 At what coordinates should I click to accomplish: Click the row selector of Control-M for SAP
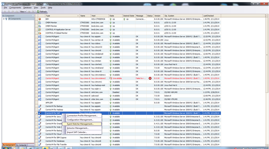tap(36, 113)
